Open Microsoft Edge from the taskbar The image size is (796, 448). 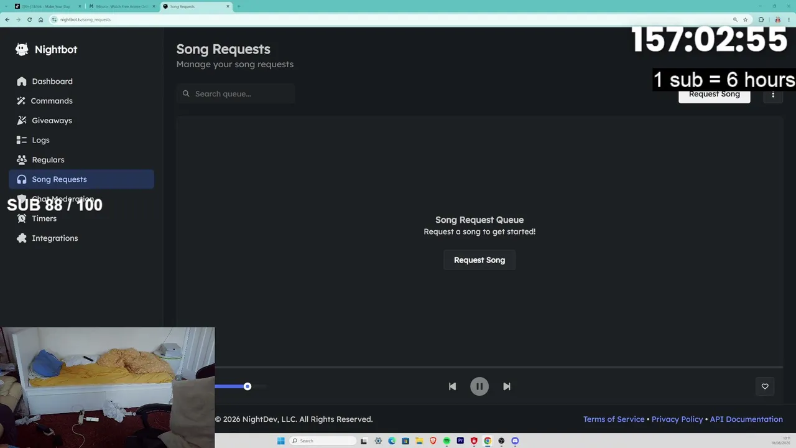click(392, 441)
